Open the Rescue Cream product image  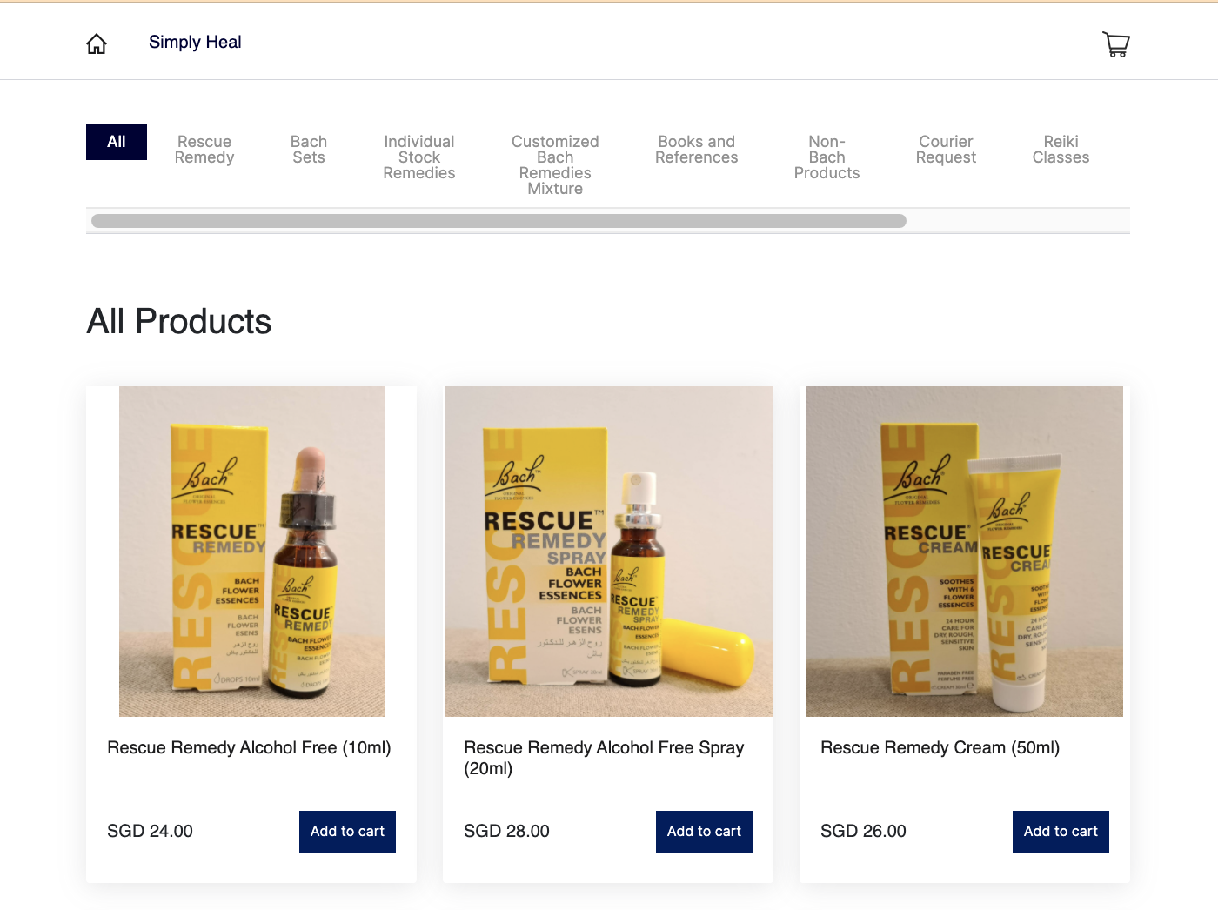click(x=965, y=552)
